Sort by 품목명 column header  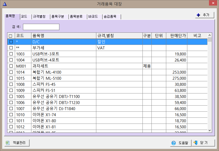tap(64, 36)
